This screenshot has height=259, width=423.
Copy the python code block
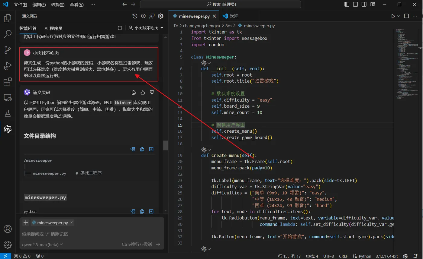point(142,211)
